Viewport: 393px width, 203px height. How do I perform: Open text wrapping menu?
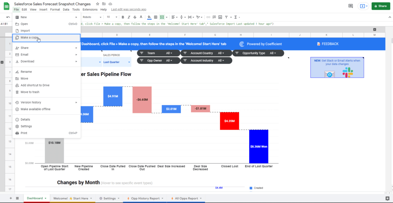tap(190, 17)
